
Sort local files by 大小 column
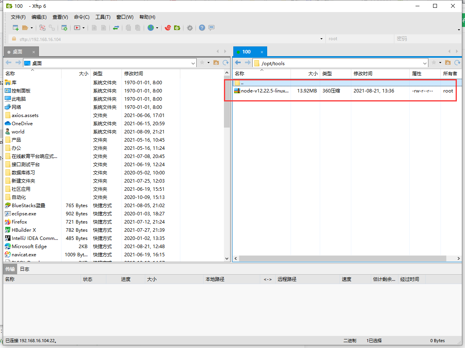coord(76,74)
